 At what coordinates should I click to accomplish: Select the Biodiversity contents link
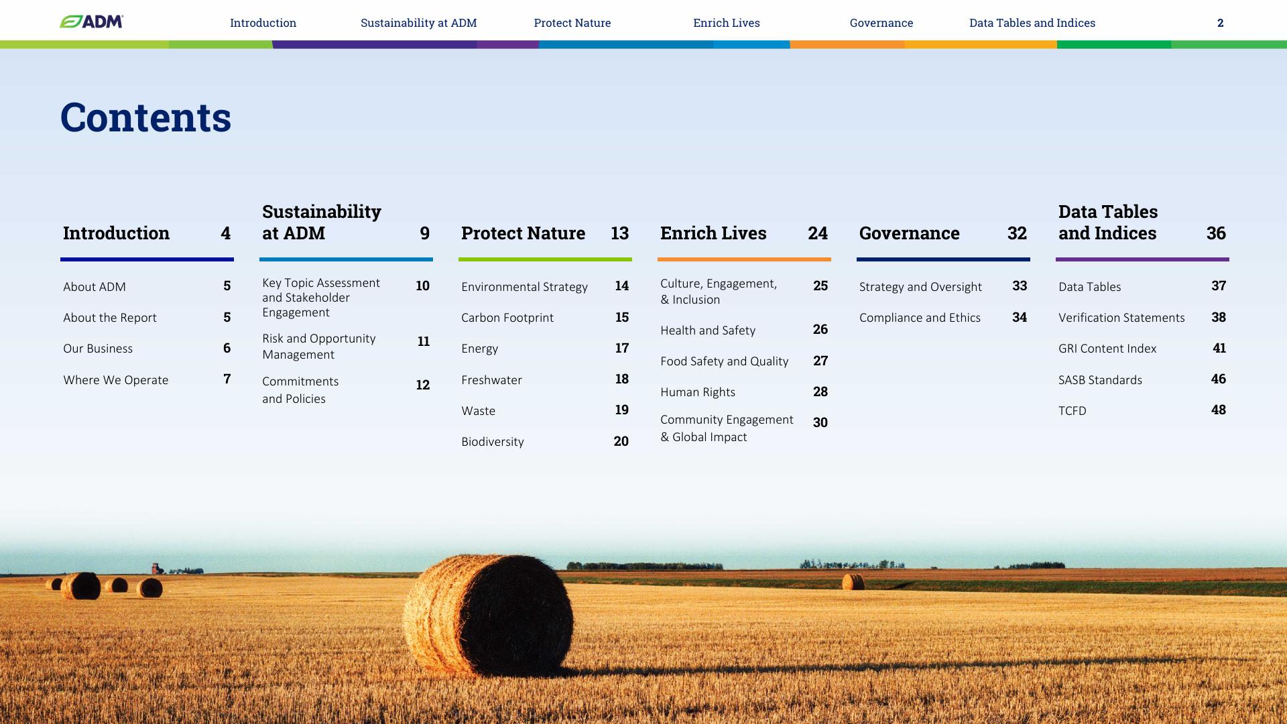(x=493, y=442)
